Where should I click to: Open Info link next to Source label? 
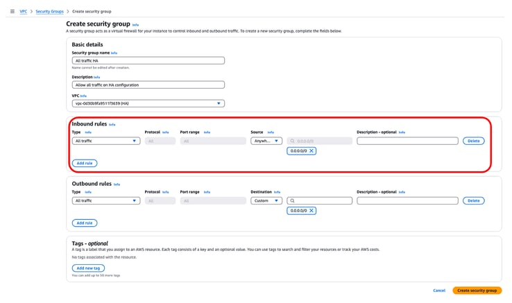point(271,132)
